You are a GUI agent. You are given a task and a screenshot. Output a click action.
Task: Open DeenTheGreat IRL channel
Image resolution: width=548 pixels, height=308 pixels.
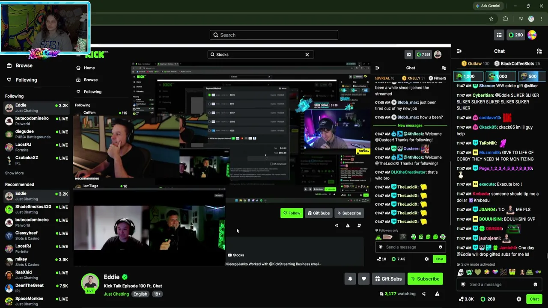(x=36, y=288)
